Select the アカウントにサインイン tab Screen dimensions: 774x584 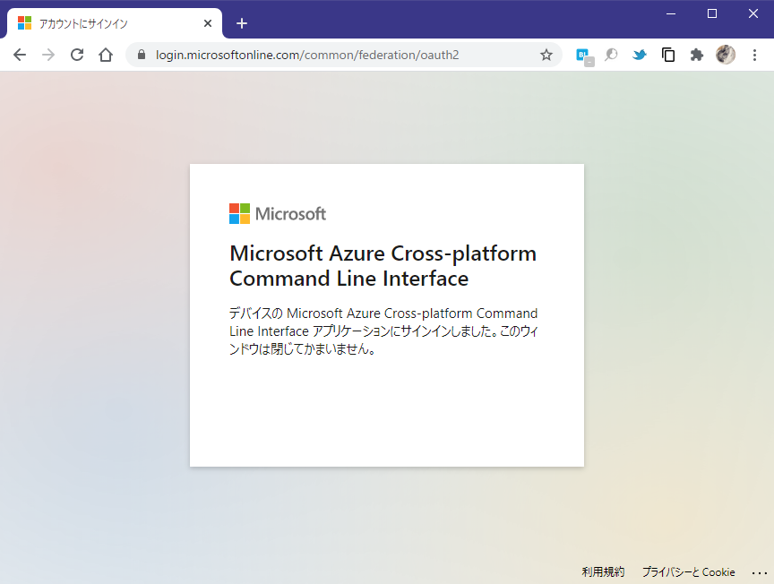115,23
